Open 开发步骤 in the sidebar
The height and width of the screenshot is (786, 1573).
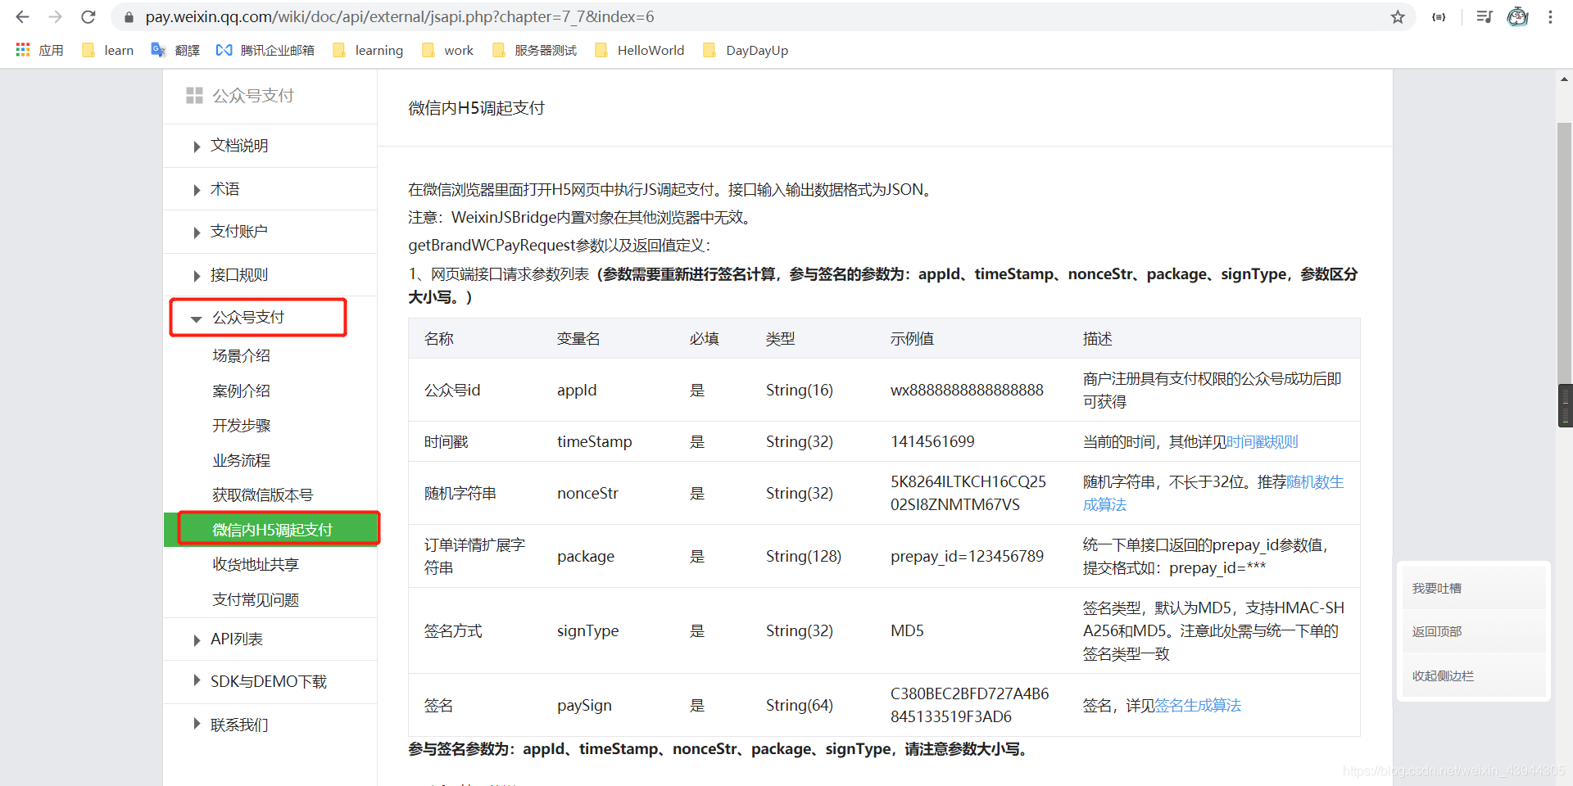coord(241,425)
